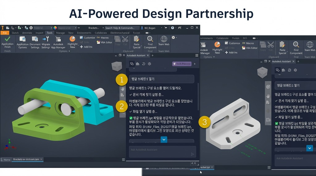316x176 pixels.
Task: Open chat history in left Assistant panel
Action: click(x=143, y=64)
